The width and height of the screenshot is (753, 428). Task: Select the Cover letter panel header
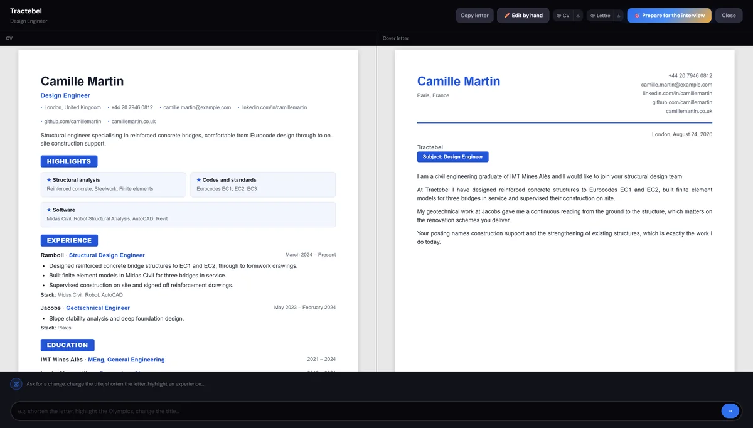(x=395, y=38)
